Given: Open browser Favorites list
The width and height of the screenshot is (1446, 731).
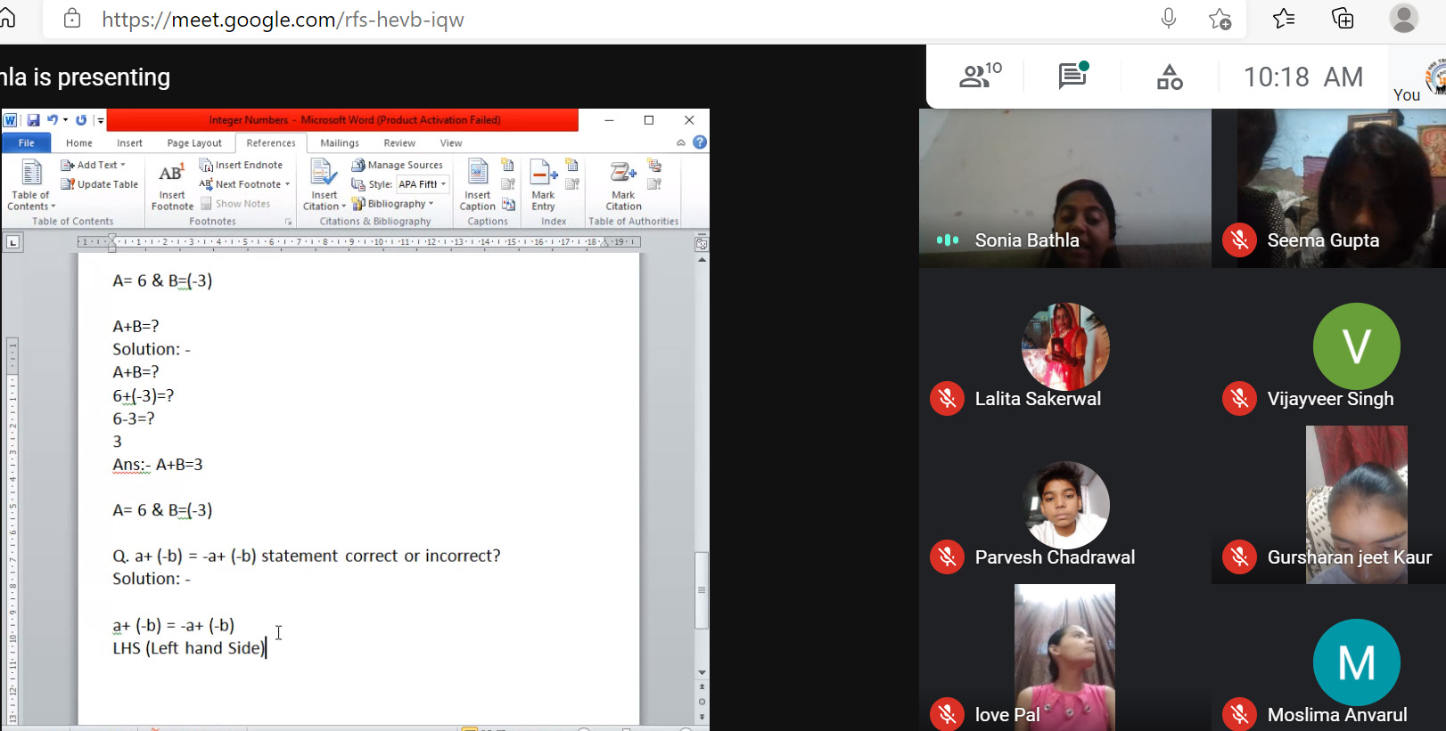Looking at the screenshot, I should [1284, 18].
